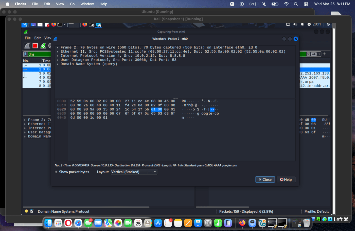Expand User Datagram Protocol in dialog
This screenshot has height=231, width=355.
coord(58,60)
